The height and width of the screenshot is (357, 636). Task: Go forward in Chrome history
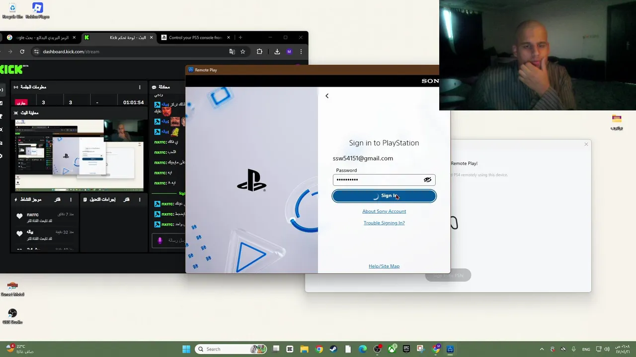click(9, 52)
